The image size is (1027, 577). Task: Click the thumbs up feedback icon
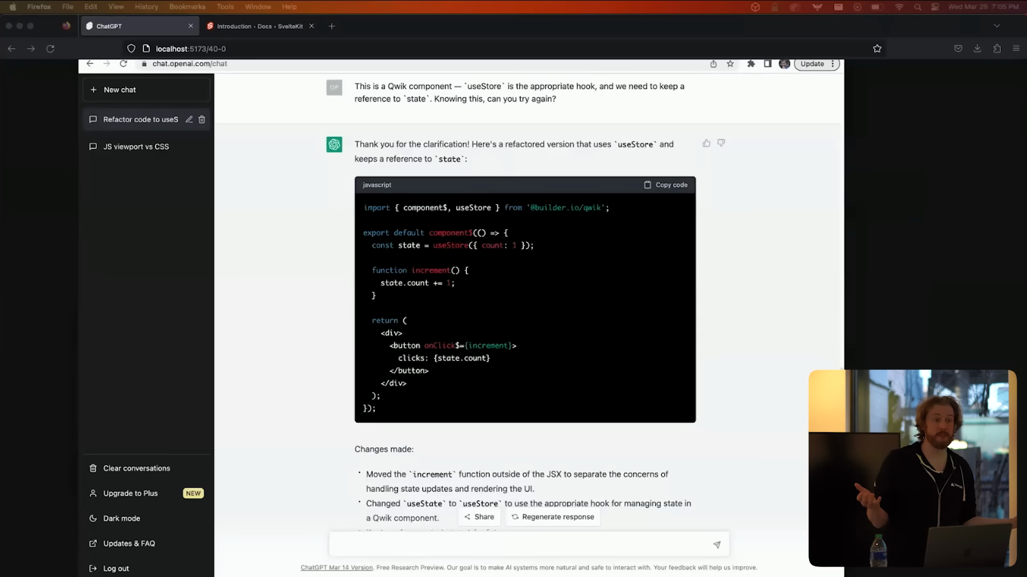(706, 143)
